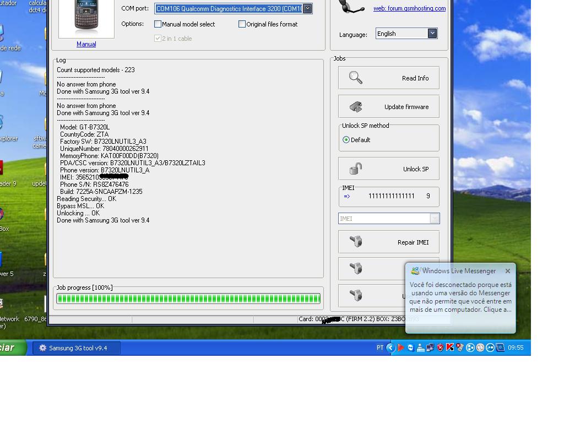This screenshot has height=423, width=564.
Task: Click log line Unlocking ... OK
Action: (x=78, y=213)
